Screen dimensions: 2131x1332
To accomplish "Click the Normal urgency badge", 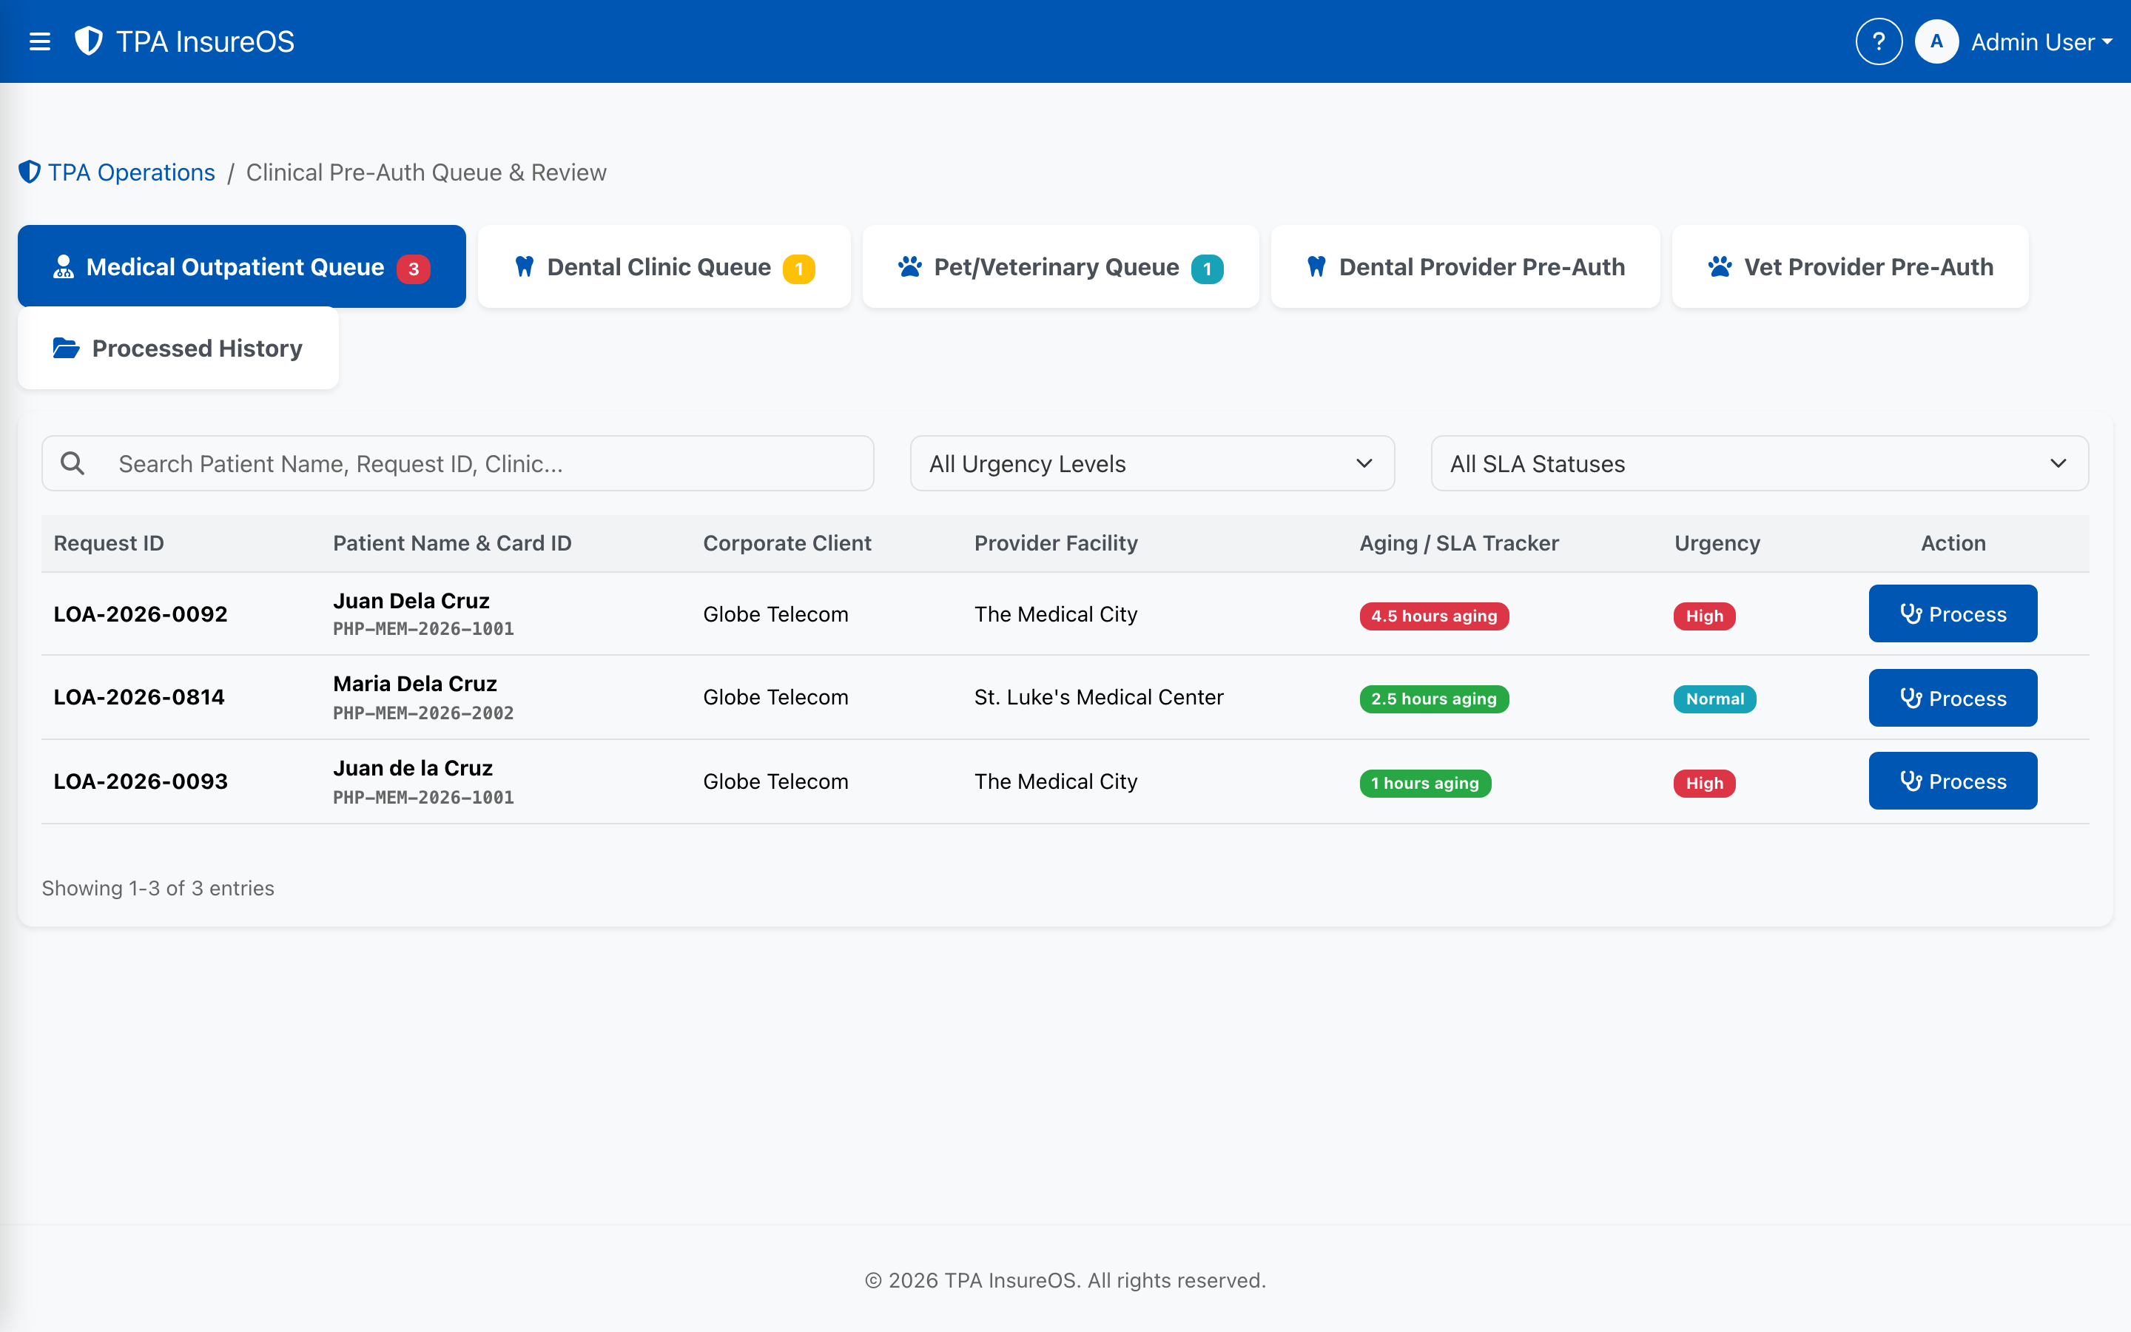I will 1714,699.
